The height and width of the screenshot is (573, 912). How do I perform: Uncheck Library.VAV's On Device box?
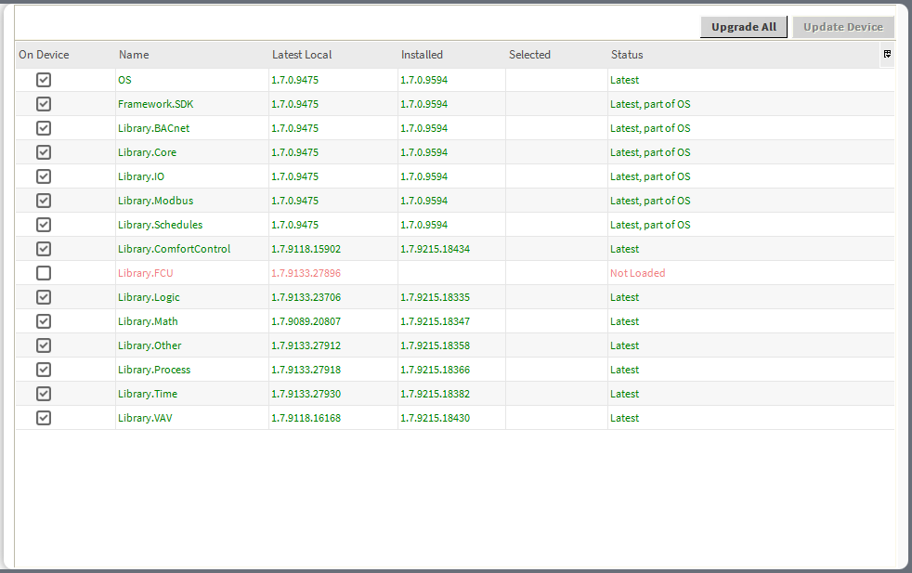[43, 417]
